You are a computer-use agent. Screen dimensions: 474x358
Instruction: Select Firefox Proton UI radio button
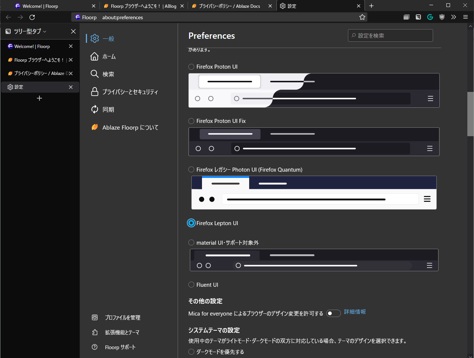pos(191,67)
